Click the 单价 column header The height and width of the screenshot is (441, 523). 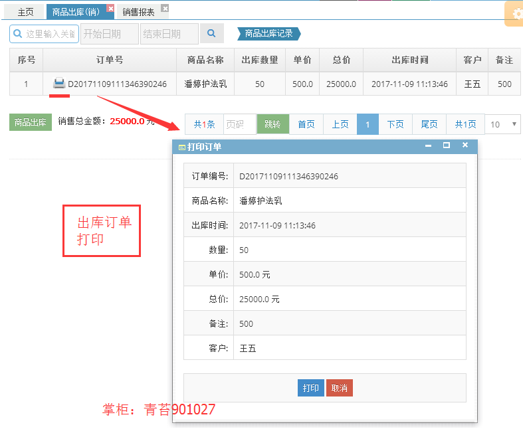302,60
